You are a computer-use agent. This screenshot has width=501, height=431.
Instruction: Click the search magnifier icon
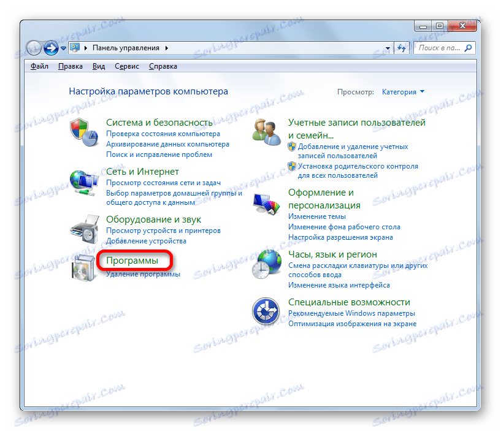pos(468,48)
